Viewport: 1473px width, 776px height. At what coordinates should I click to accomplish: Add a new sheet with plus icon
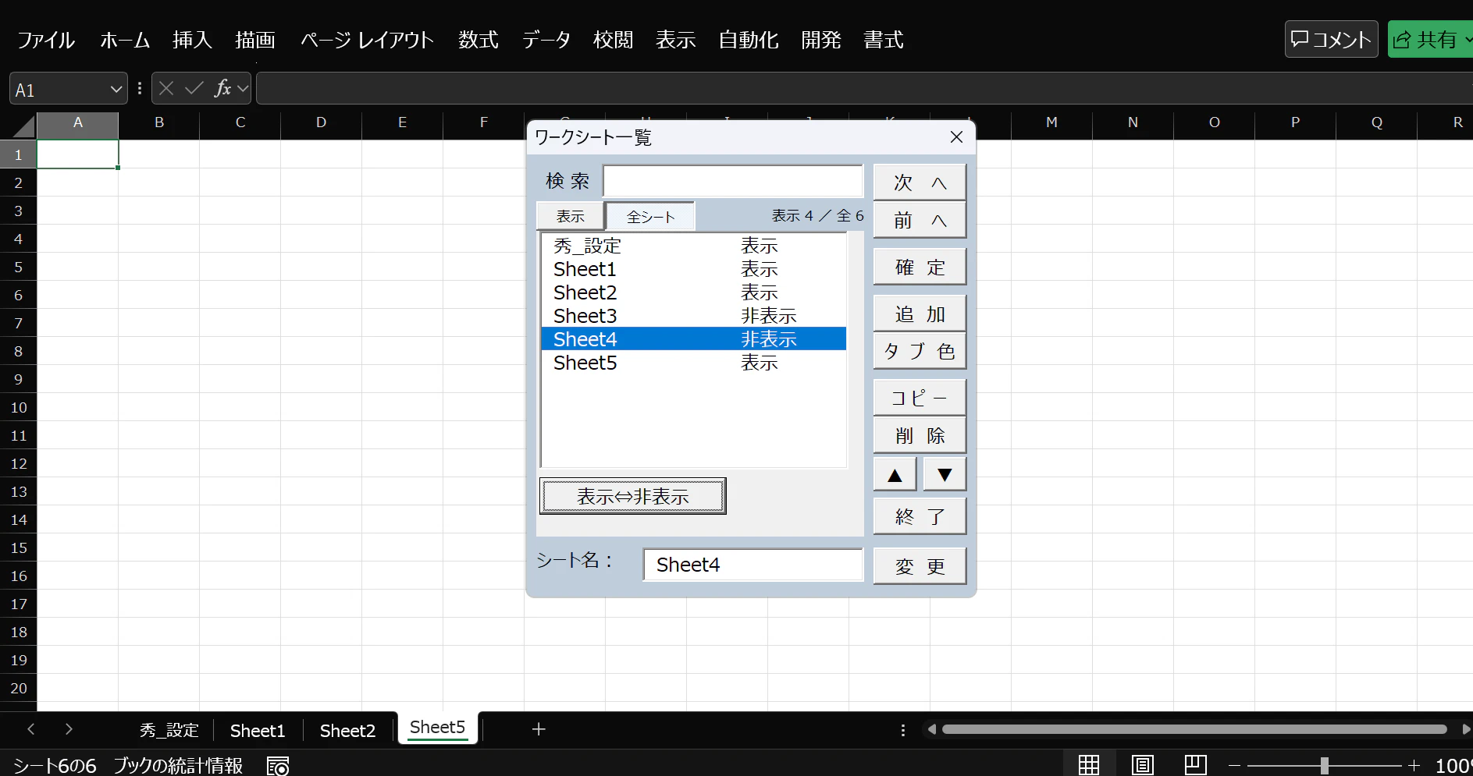point(539,729)
